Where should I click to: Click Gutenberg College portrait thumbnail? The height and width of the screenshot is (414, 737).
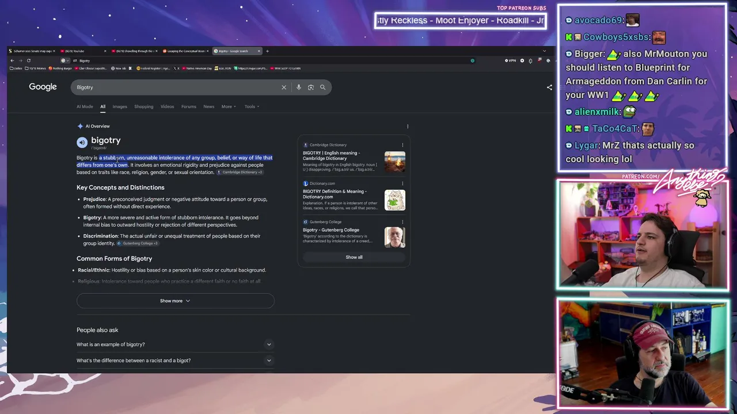(x=395, y=237)
